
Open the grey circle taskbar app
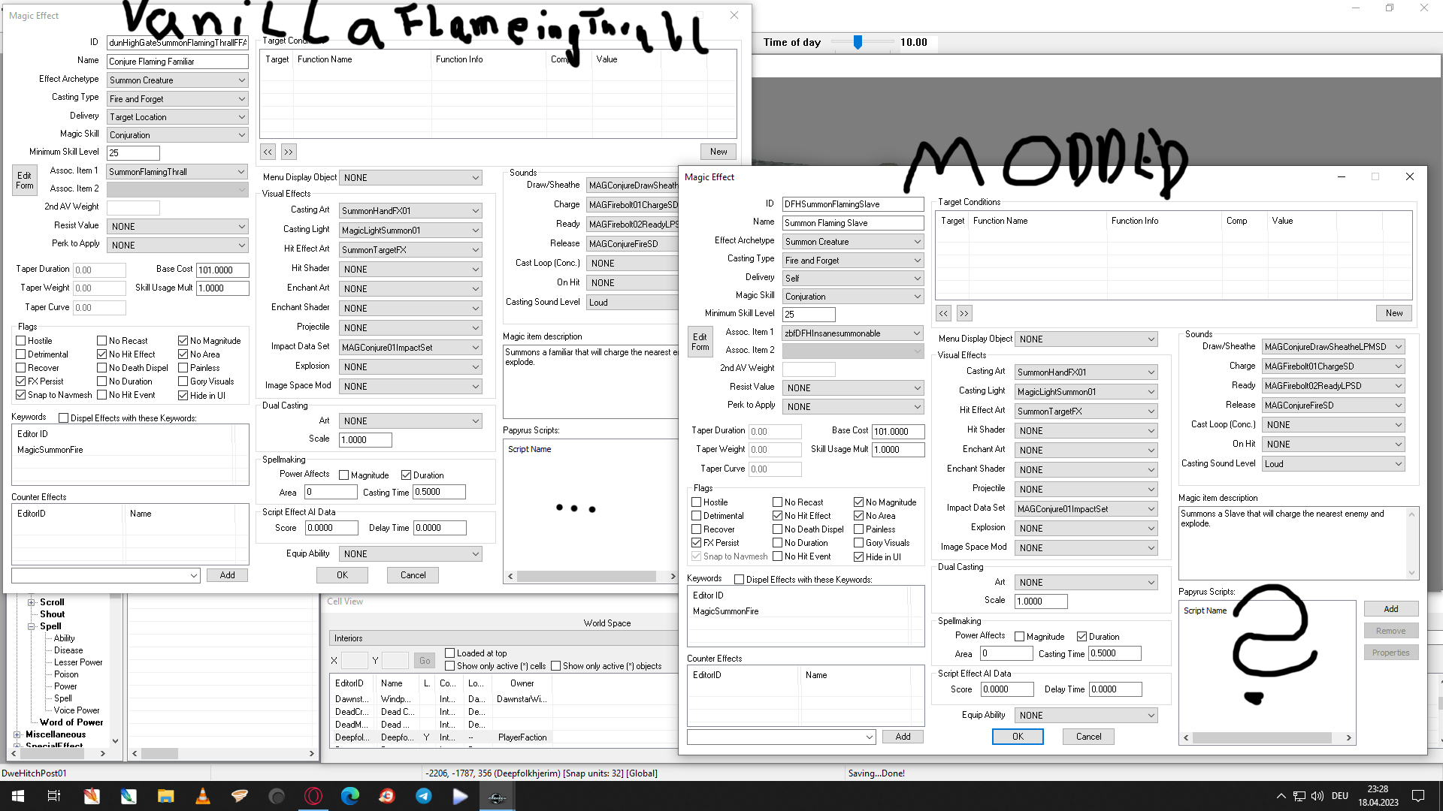coord(277,796)
